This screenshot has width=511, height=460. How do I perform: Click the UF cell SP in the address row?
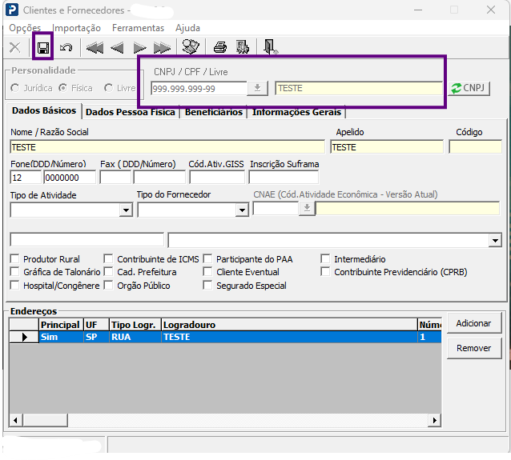click(96, 337)
